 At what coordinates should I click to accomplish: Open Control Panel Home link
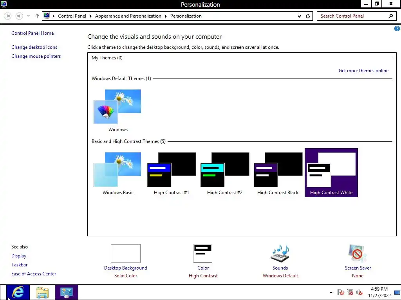(x=33, y=33)
